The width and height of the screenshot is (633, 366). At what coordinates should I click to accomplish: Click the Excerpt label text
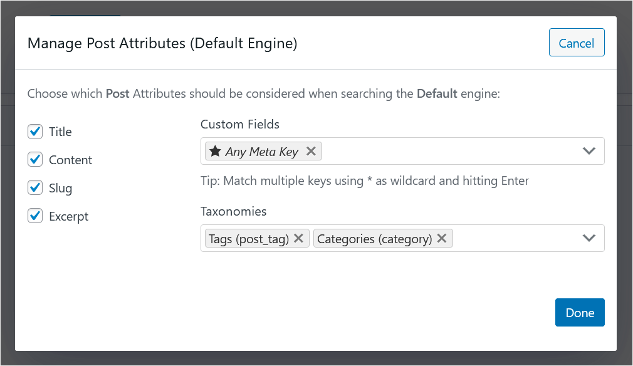tap(68, 217)
